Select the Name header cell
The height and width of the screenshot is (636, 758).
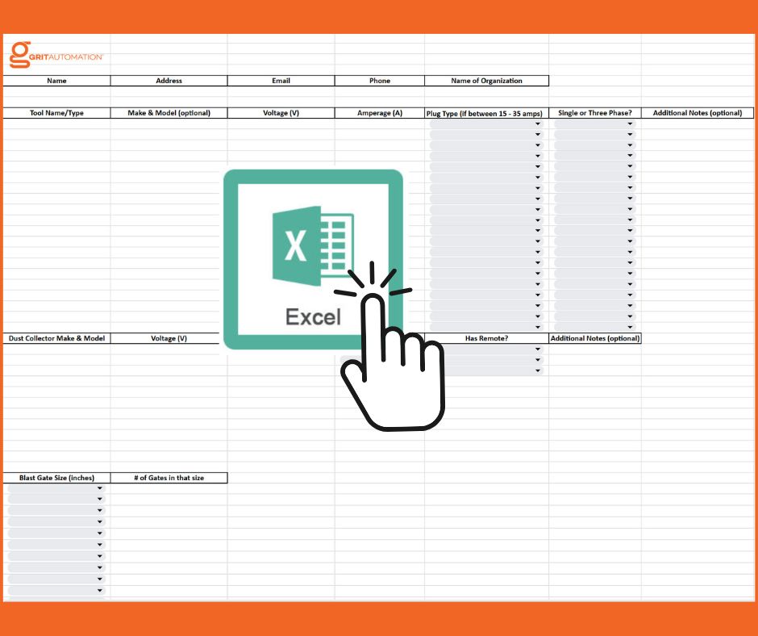(x=56, y=81)
